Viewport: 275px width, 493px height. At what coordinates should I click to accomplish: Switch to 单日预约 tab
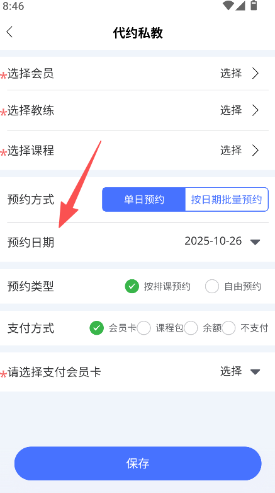[x=143, y=200]
